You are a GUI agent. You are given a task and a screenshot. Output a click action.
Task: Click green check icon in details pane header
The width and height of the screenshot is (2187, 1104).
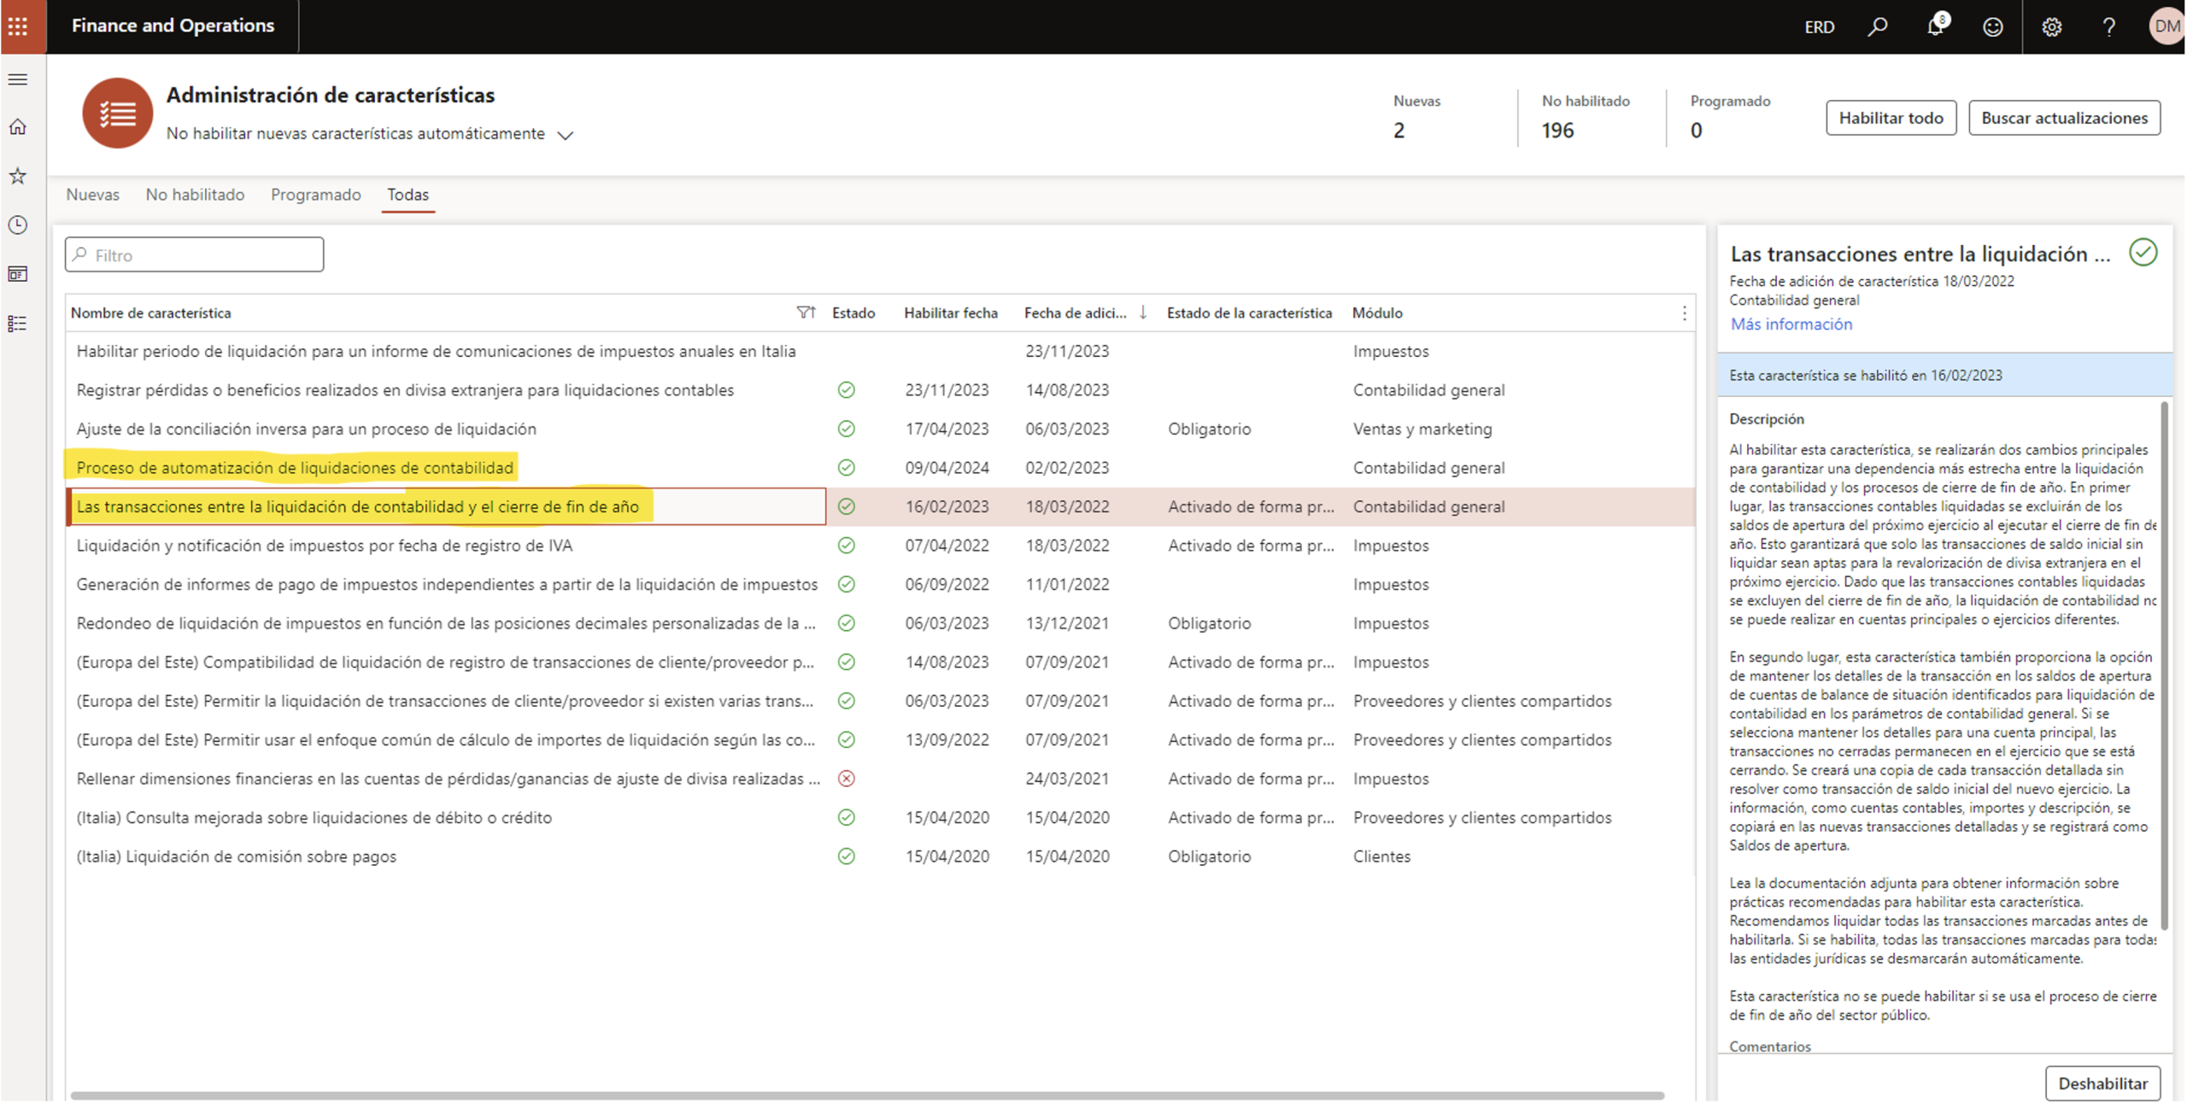(2143, 253)
